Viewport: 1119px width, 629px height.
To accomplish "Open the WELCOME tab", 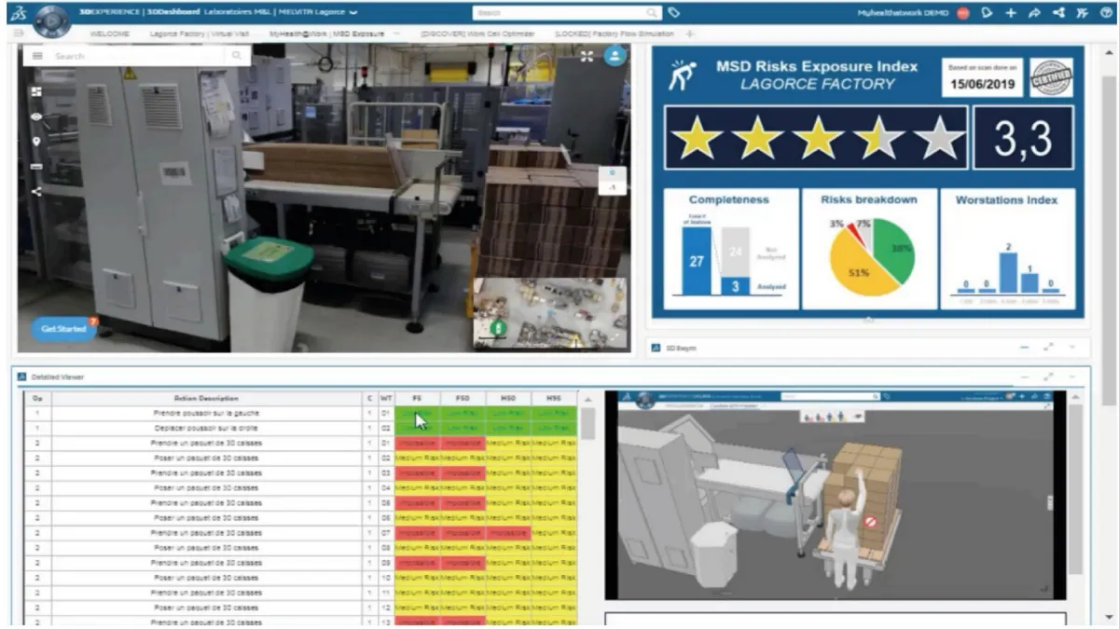I will coord(108,34).
